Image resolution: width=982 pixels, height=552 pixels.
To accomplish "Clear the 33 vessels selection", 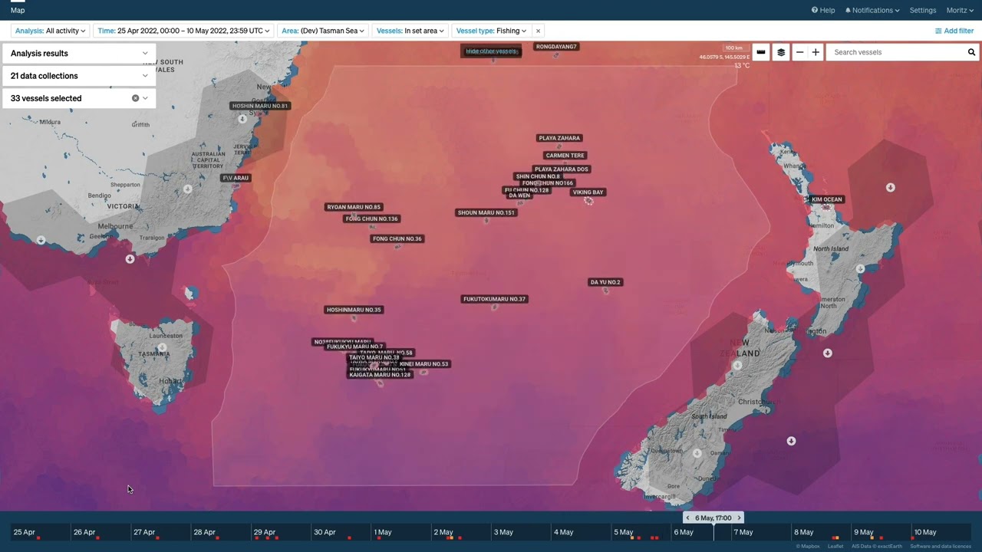I will coord(135,98).
